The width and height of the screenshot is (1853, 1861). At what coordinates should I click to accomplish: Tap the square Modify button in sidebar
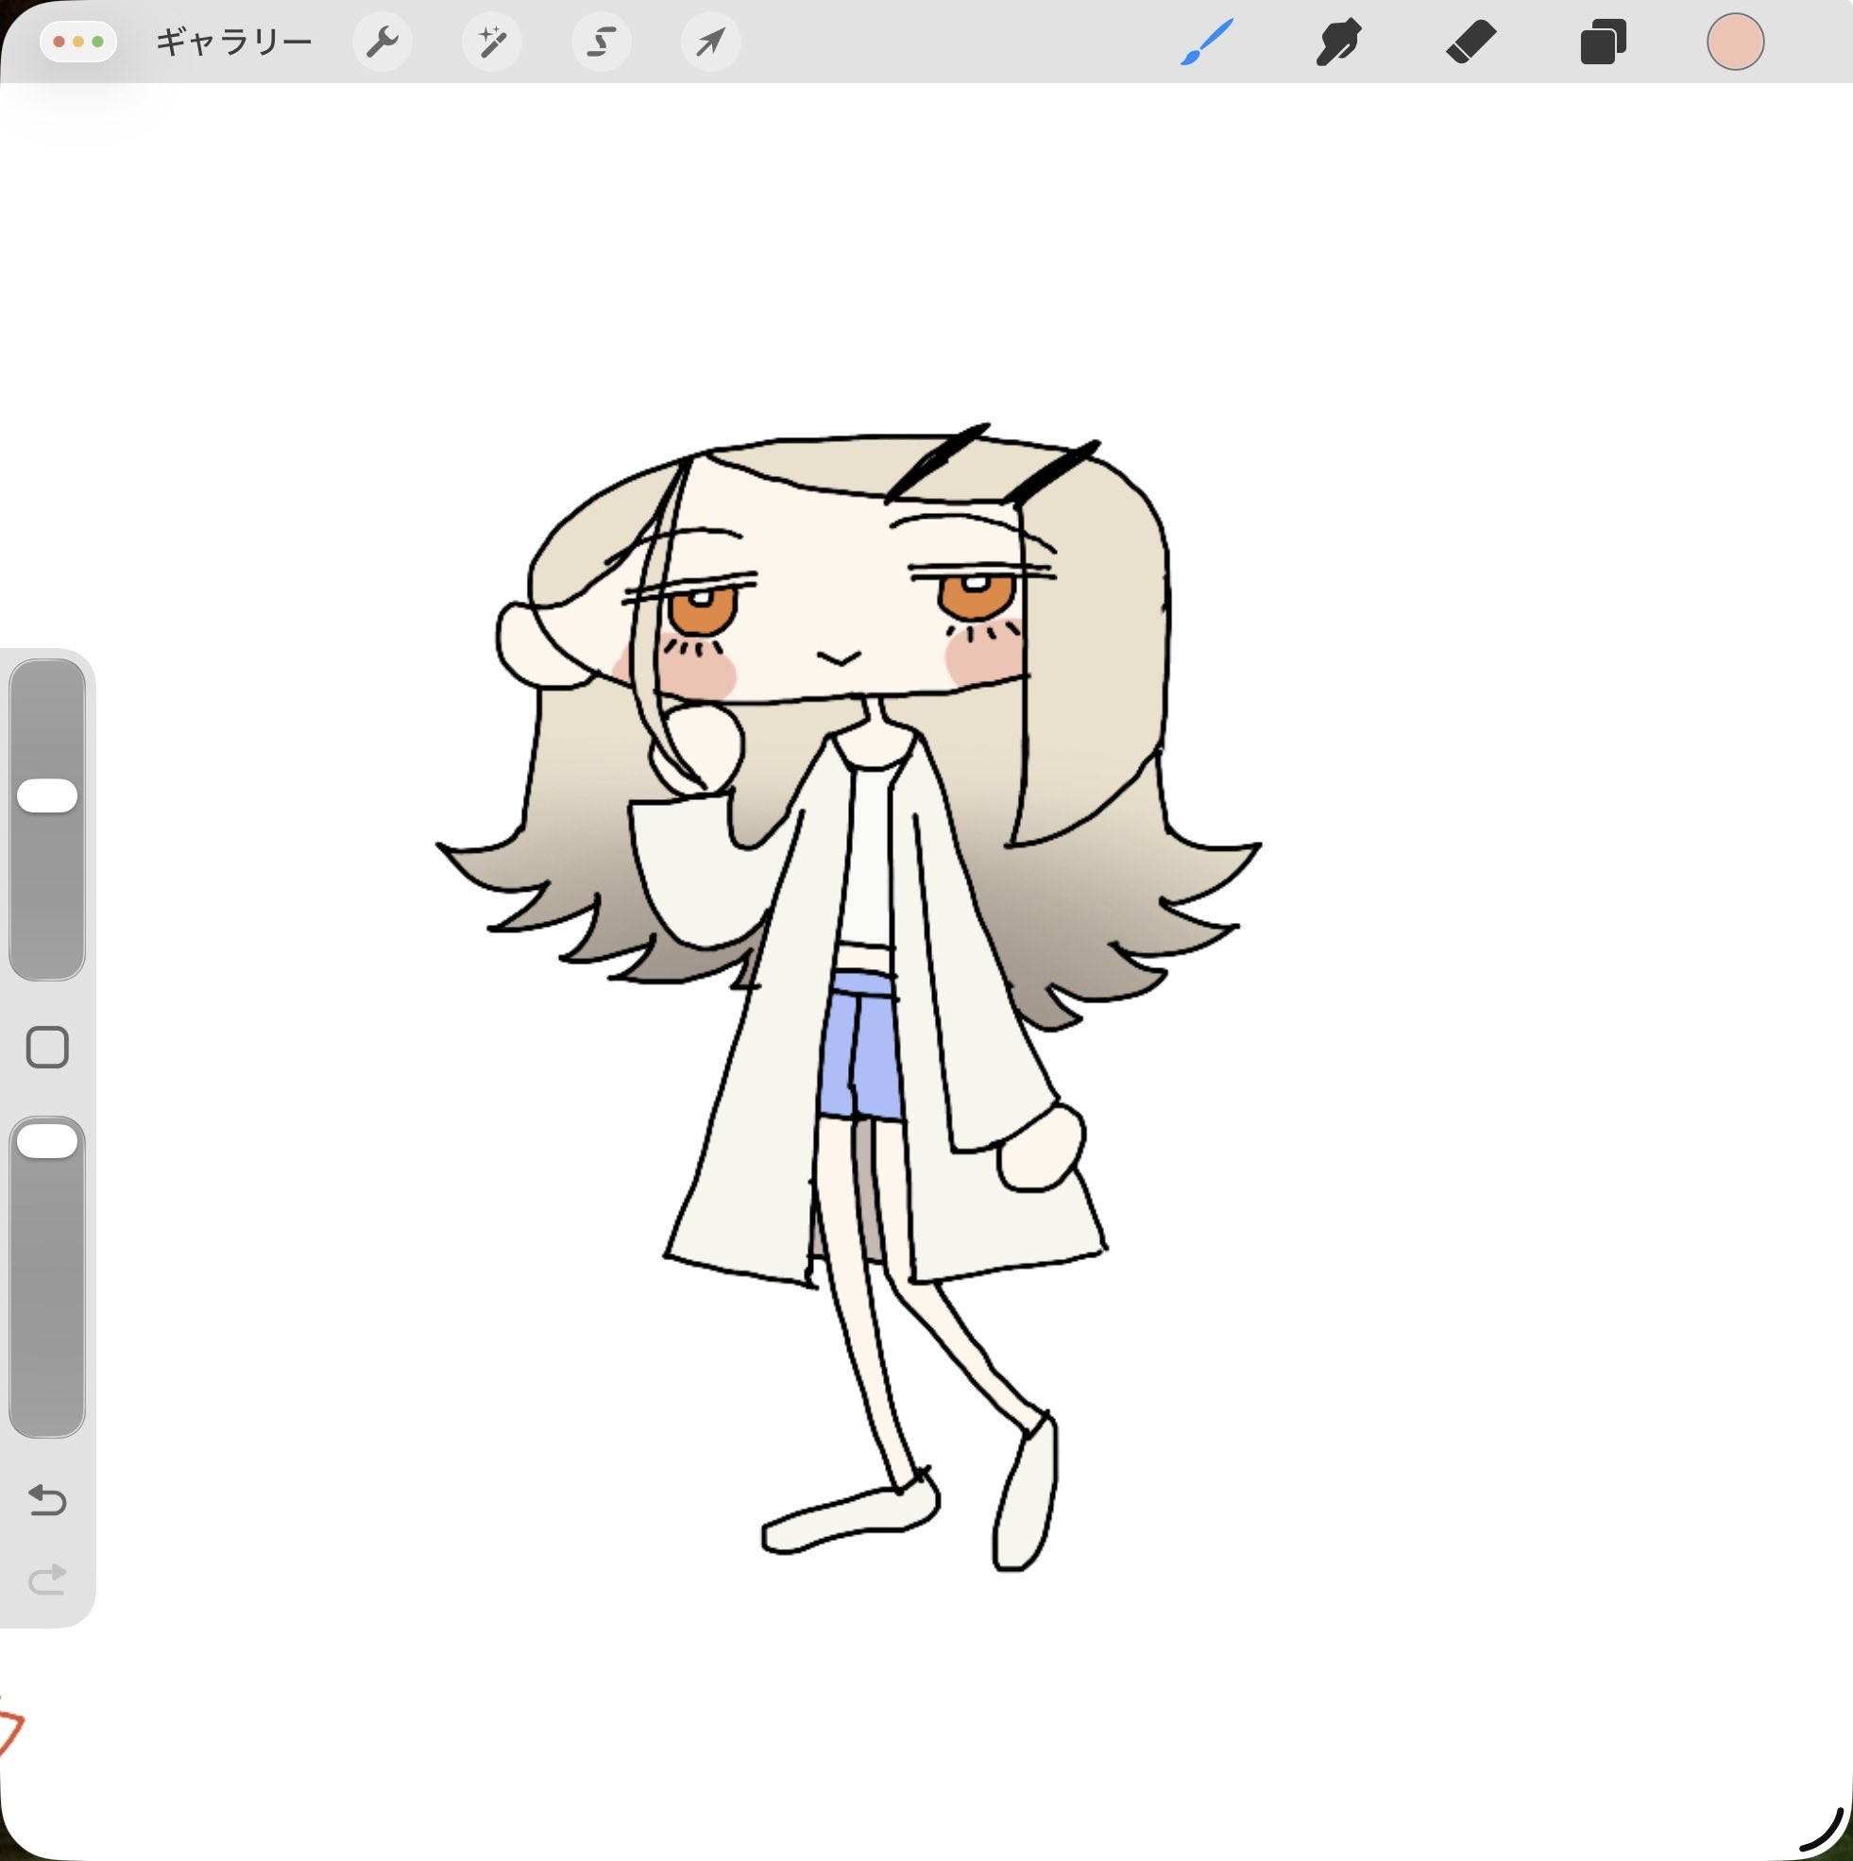[x=47, y=1047]
